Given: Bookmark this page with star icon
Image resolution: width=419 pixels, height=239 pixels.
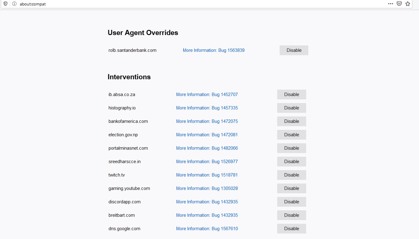Looking at the screenshot, I should coord(408,4).
